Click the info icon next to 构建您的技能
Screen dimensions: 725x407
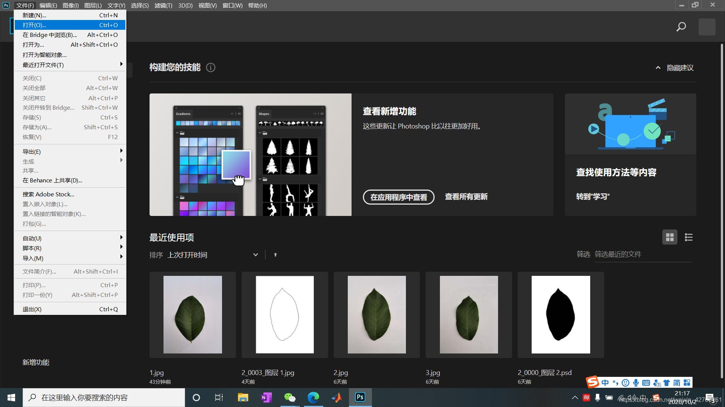click(x=211, y=67)
